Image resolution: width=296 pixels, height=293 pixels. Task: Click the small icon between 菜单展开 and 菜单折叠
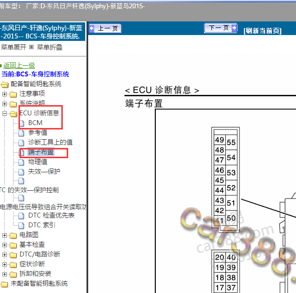(31, 47)
